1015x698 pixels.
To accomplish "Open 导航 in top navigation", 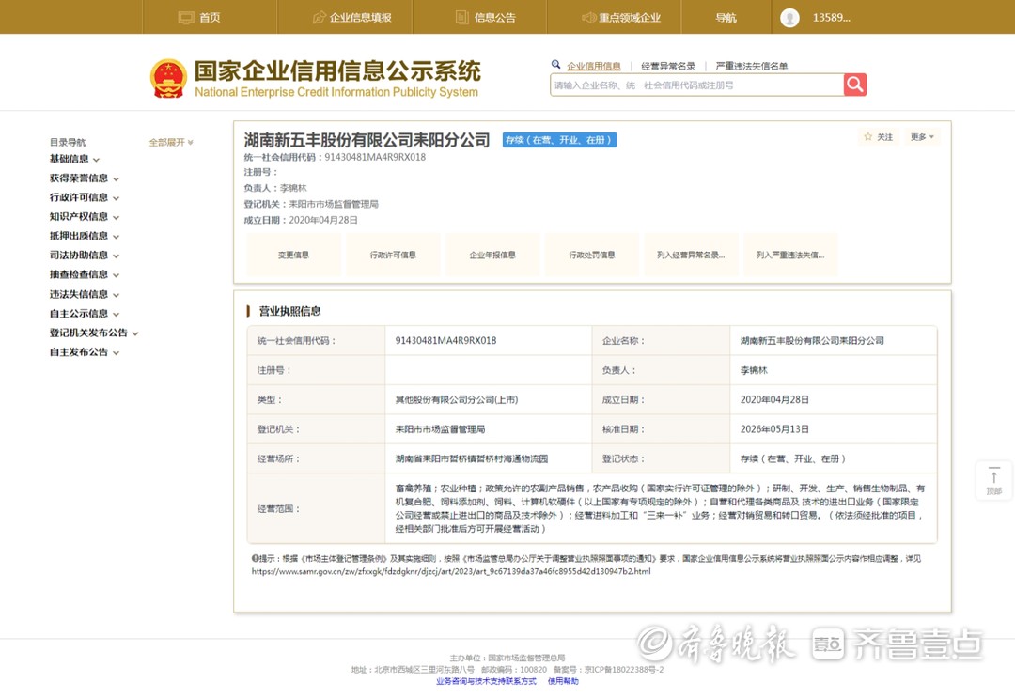I will point(726,18).
